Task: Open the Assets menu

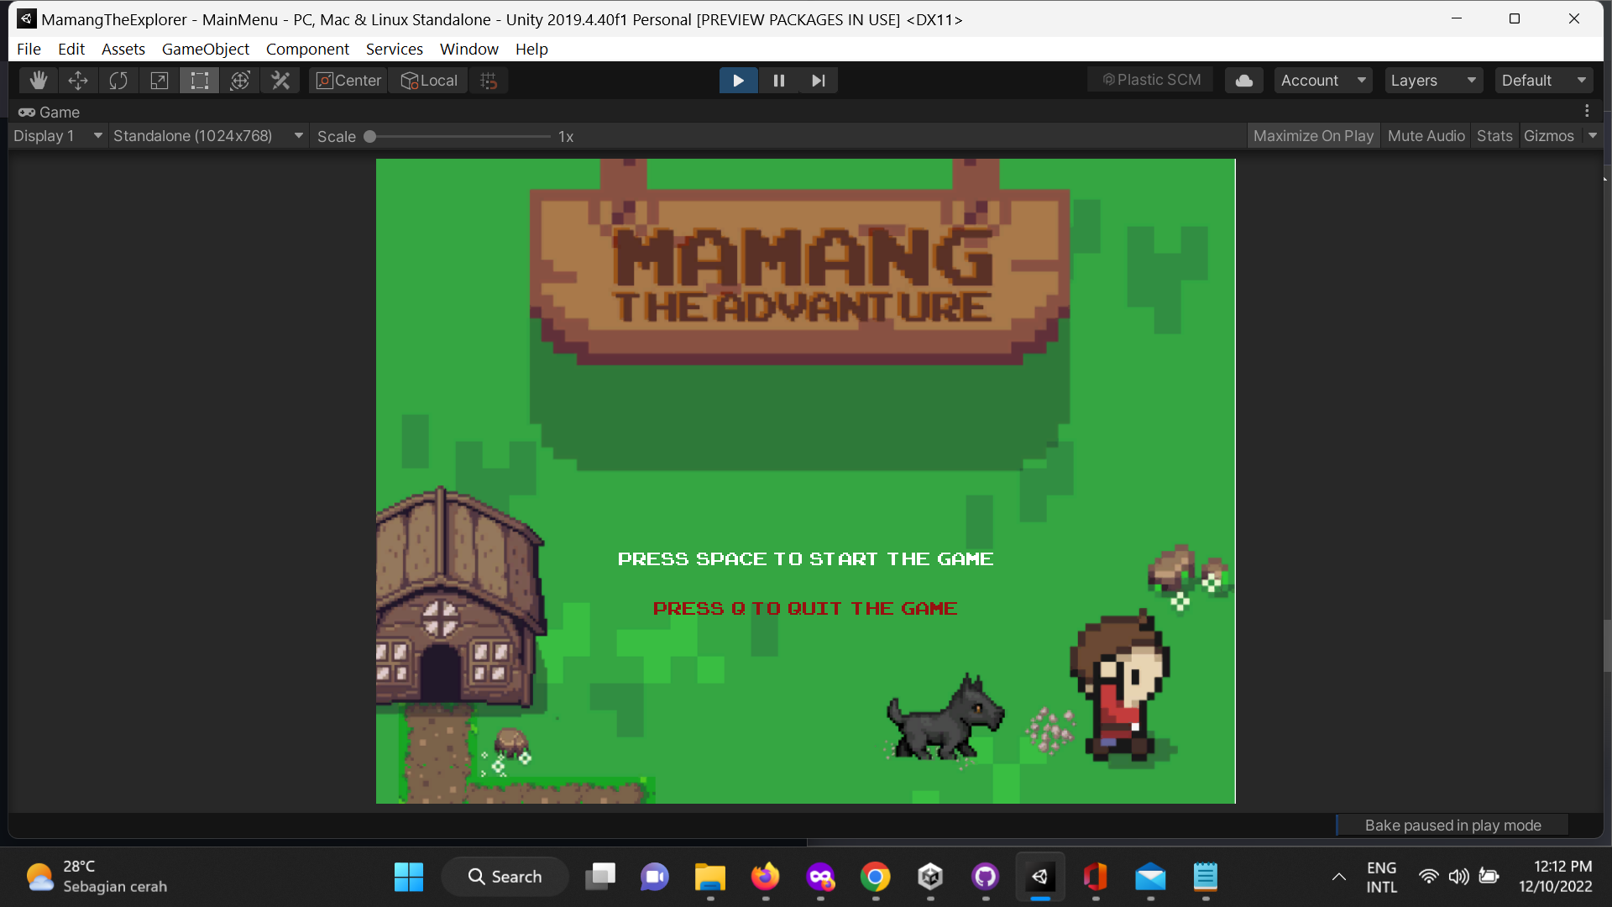Action: click(123, 49)
